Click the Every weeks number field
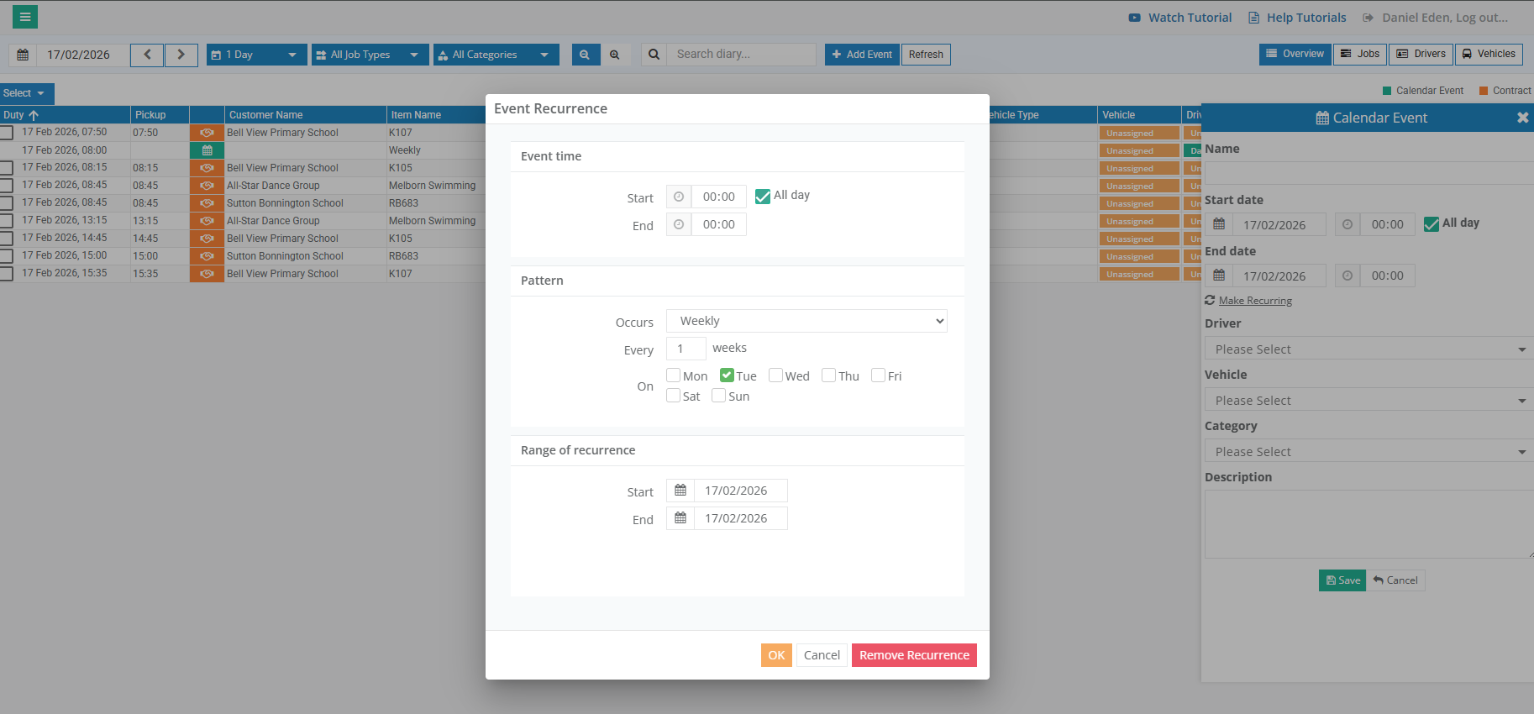This screenshot has height=714, width=1534. pyautogui.click(x=686, y=349)
